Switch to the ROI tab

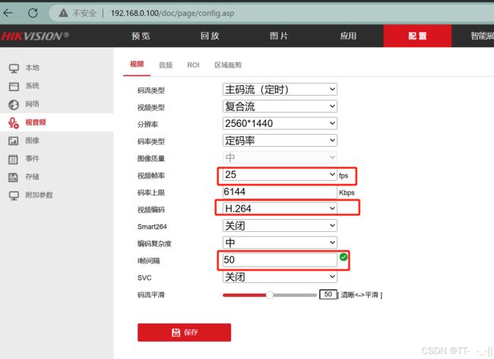pos(193,65)
